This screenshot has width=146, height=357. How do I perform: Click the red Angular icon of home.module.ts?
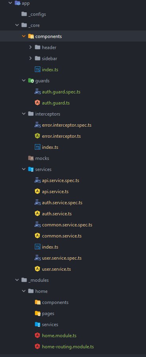pos(38,335)
